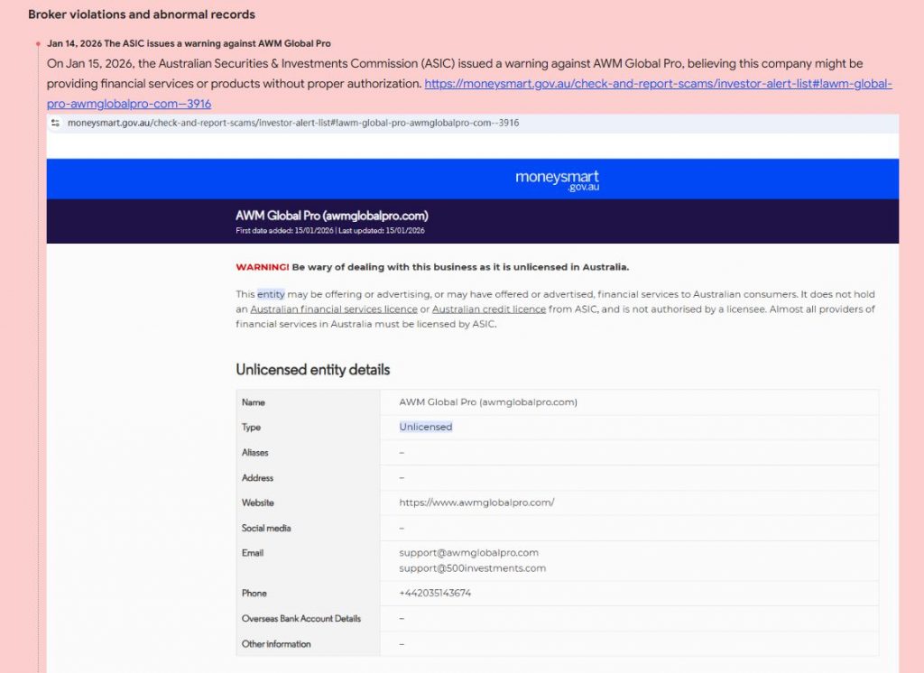Click the highlighted word 'entity'
The image size is (924, 673).
[x=271, y=295]
